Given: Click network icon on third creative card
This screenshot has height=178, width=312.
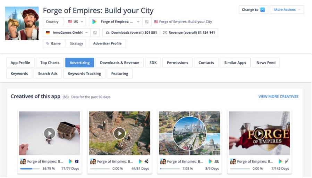Looking at the screenshot, I should click(217, 161).
